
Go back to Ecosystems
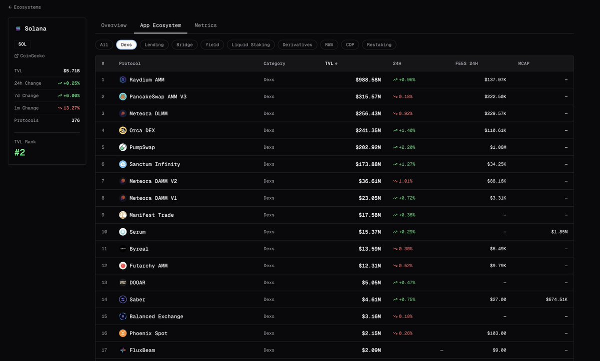24,7
